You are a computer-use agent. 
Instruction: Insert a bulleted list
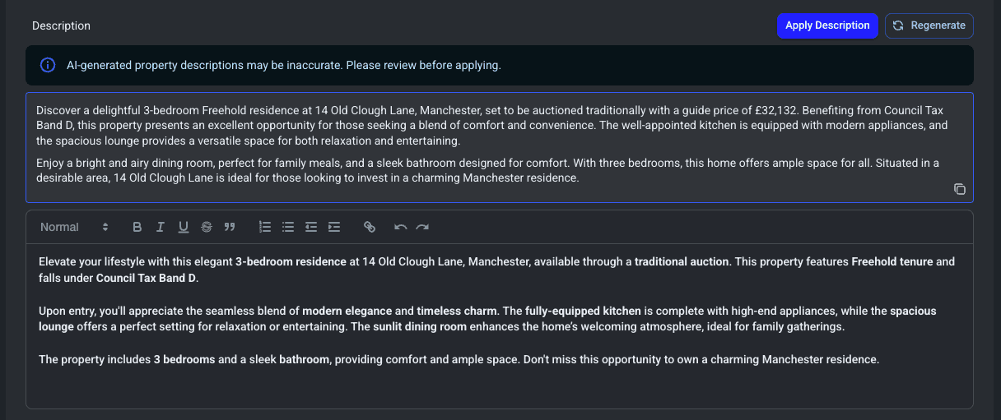(x=288, y=227)
